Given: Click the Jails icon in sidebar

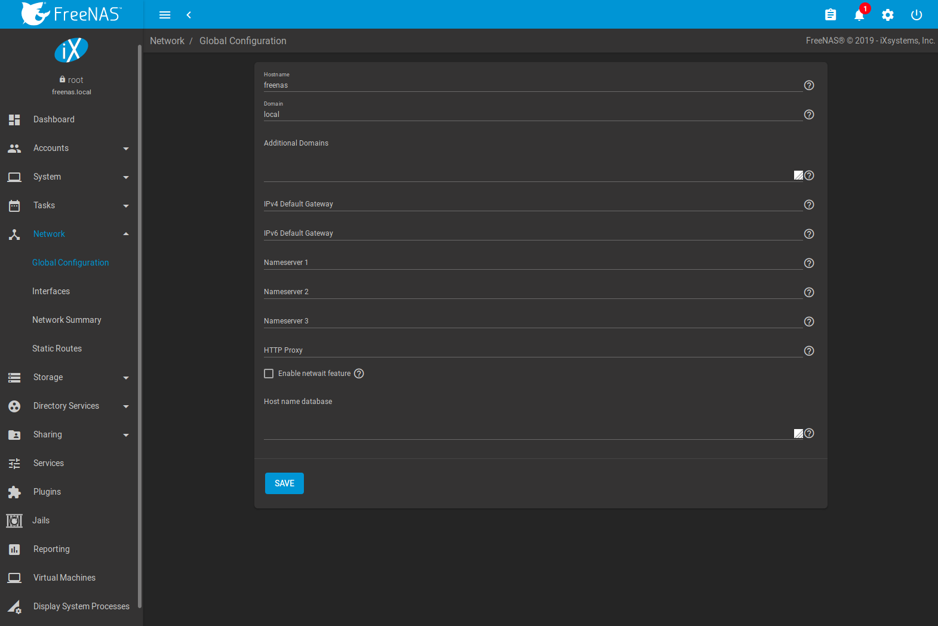Looking at the screenshot, I should (14, 520).
